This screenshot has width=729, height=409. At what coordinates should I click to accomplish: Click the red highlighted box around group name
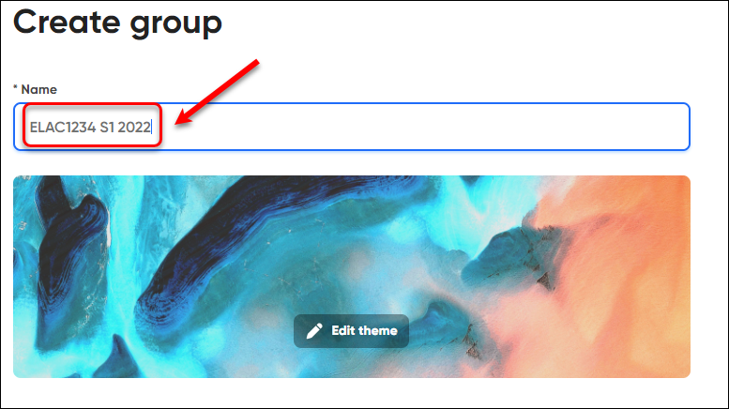(x=93, y=126)
